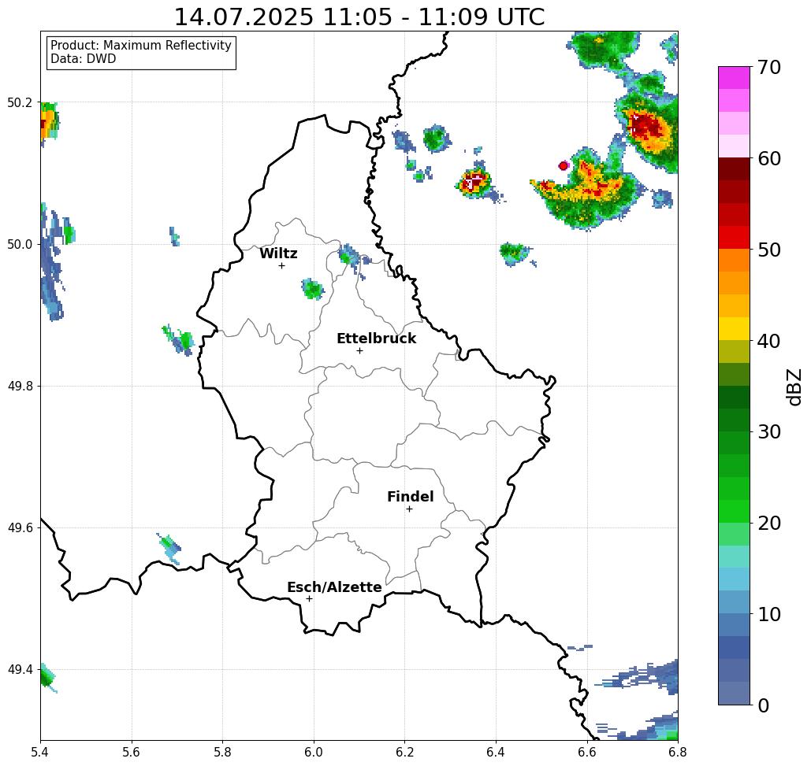Select the Ettelbruck station label
This screenshot has height=766, width=811.
[376, 339]
